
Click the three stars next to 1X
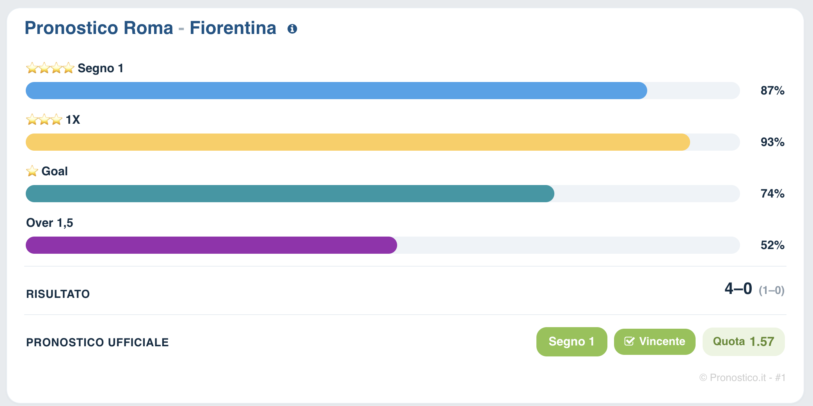click(x=44, y=119)
